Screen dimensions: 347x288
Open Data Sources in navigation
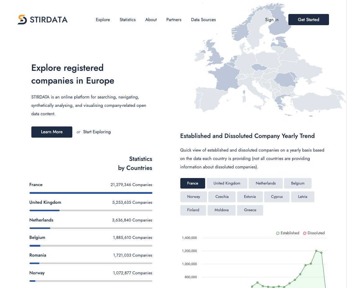pyautogui.click(x=203, y=20)
